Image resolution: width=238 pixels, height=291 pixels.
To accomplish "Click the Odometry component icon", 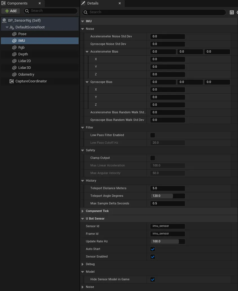I will 14,75.
